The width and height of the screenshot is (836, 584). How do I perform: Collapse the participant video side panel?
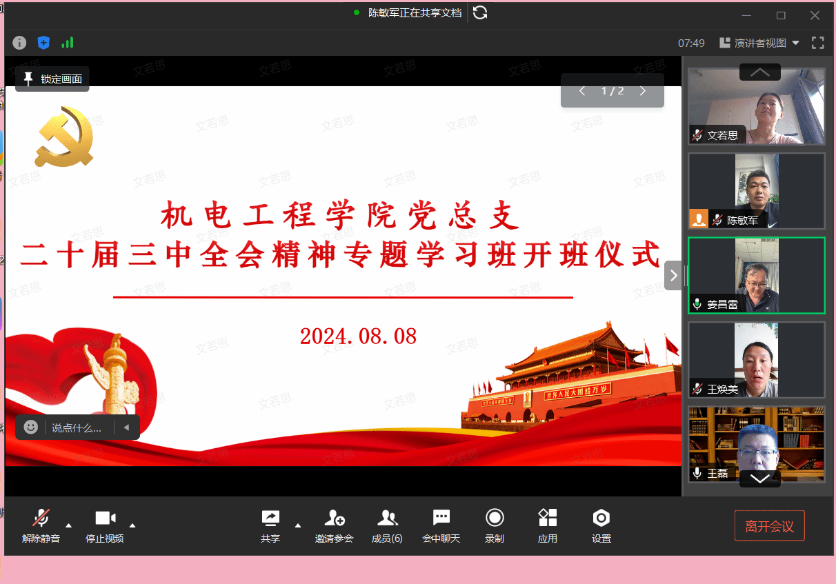(673, 276)
